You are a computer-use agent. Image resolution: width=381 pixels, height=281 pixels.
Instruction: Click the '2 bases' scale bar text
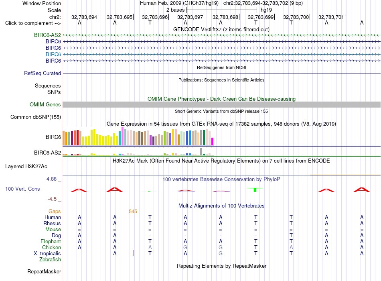[x=175, y=10]
